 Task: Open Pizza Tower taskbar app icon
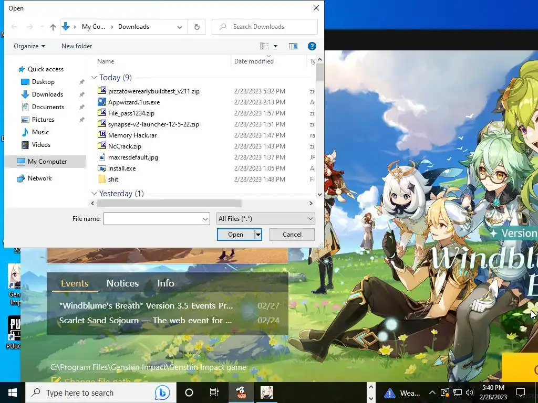(241, 393)
